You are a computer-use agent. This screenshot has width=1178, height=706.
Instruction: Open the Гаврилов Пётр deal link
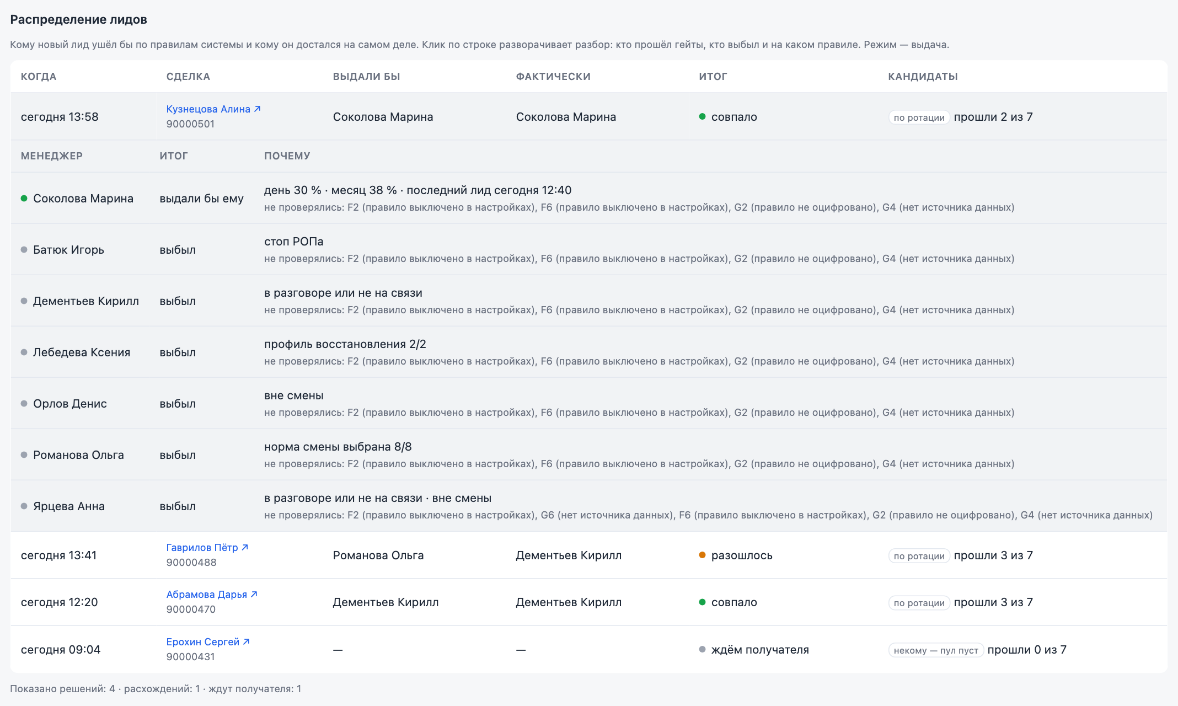207,548
